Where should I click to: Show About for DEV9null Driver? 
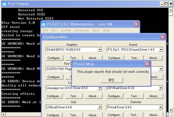tap(154, 96)
